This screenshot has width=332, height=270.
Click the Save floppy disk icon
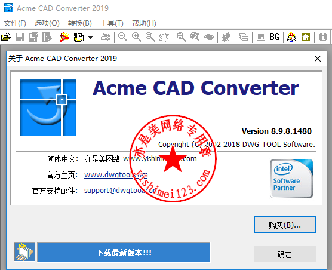[20, 37]
